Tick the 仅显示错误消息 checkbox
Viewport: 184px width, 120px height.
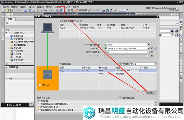click(x=120, y=98)
